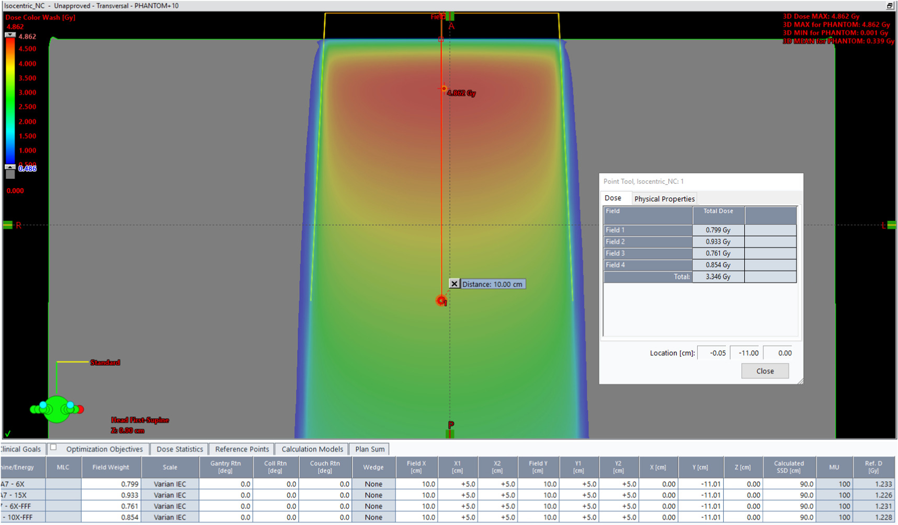The height and width of the screenshot is (525, 898).
Task: Click the 10X-FFF machine/energy cell
Action: click(x=23, y=517)
